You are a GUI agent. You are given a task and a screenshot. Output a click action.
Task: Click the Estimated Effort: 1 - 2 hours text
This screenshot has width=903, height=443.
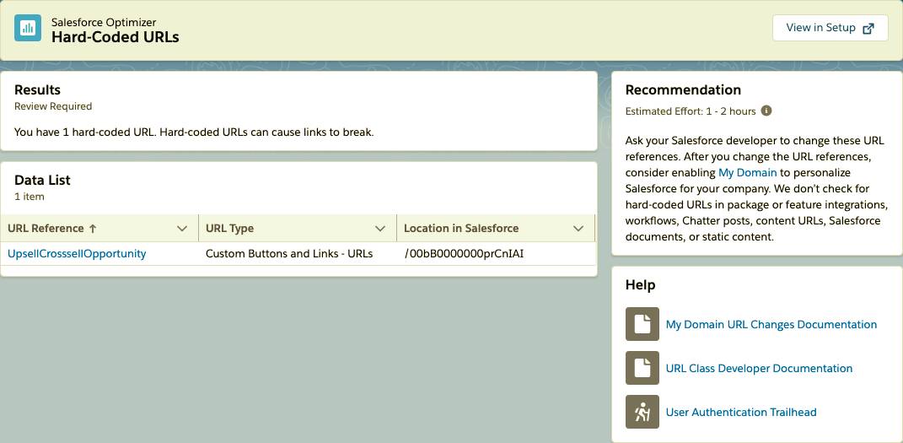tap(691, 111)
